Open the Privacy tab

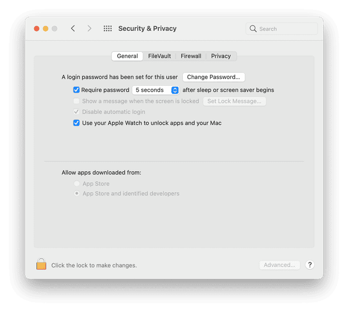coord(221,56)
